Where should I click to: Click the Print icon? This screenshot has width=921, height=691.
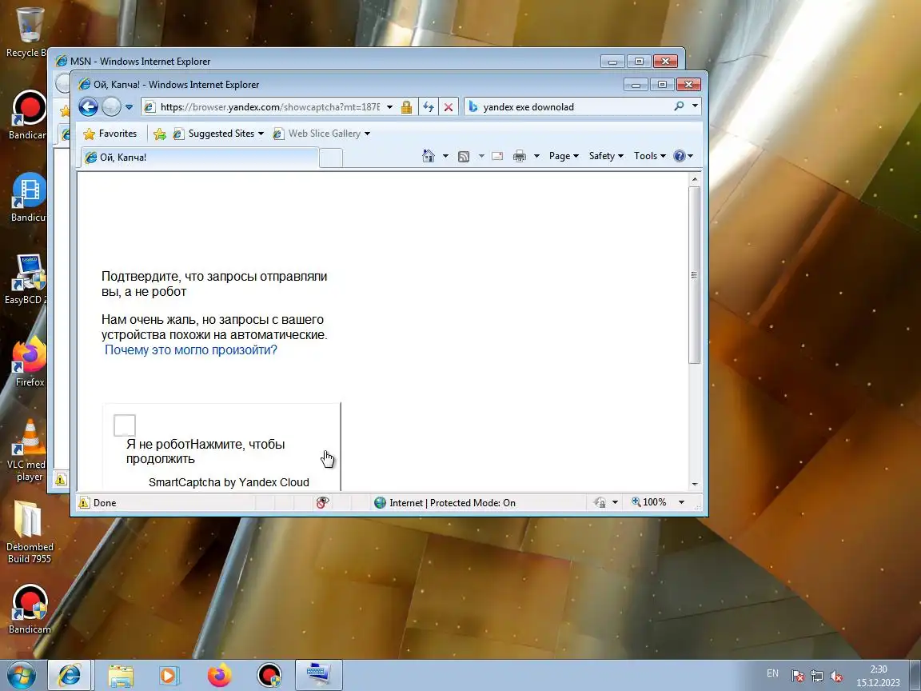click(519, 156)
